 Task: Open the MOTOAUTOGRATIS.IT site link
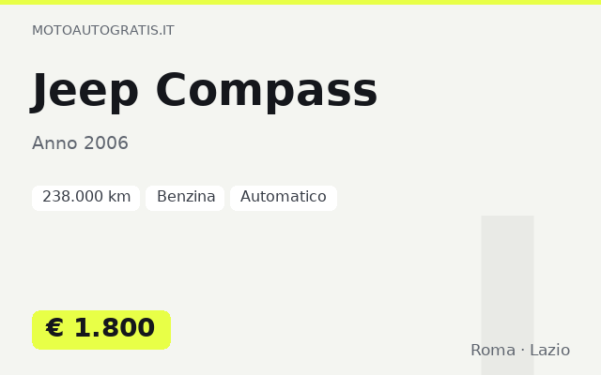coord(103,30)
